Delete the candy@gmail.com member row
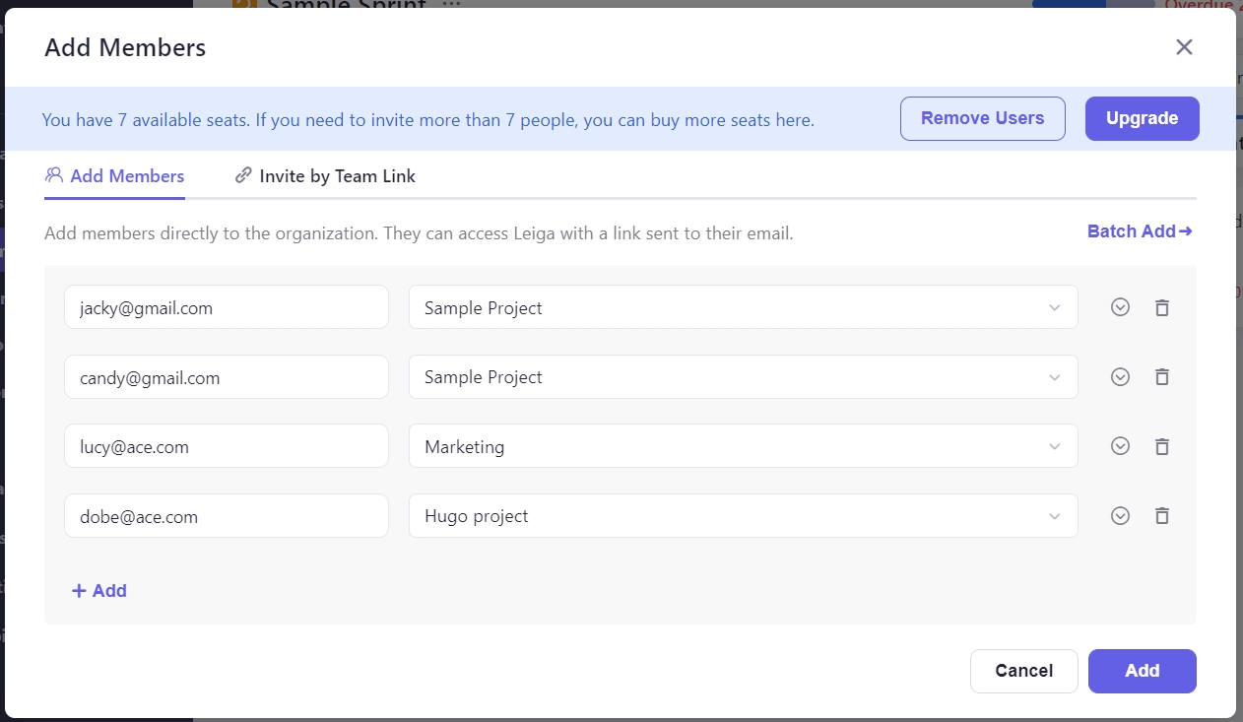Screen dimensions: 1243x722 pyautogui.click(x=1161, y=376)
